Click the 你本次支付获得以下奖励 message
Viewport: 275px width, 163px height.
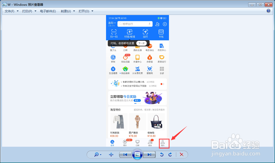pyautogui.click(x=135, y=86)
